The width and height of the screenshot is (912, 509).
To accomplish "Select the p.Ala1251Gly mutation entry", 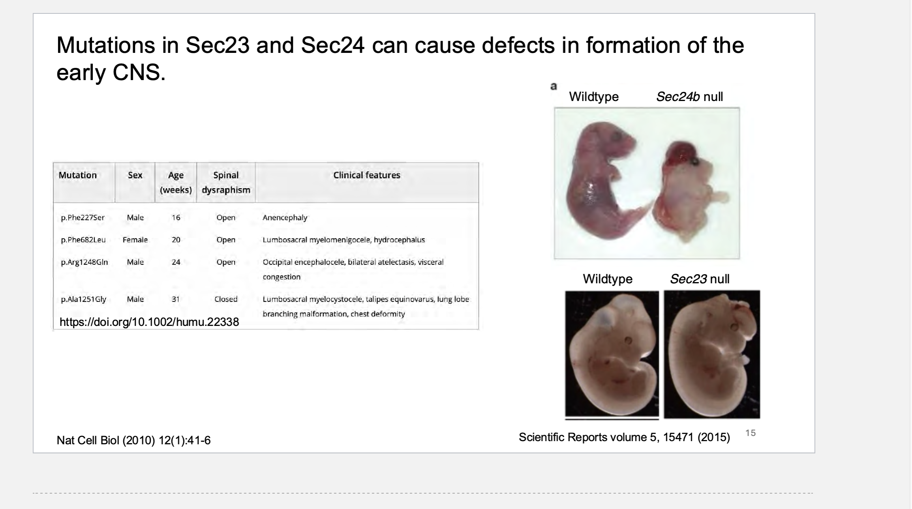I will [84, 299].
